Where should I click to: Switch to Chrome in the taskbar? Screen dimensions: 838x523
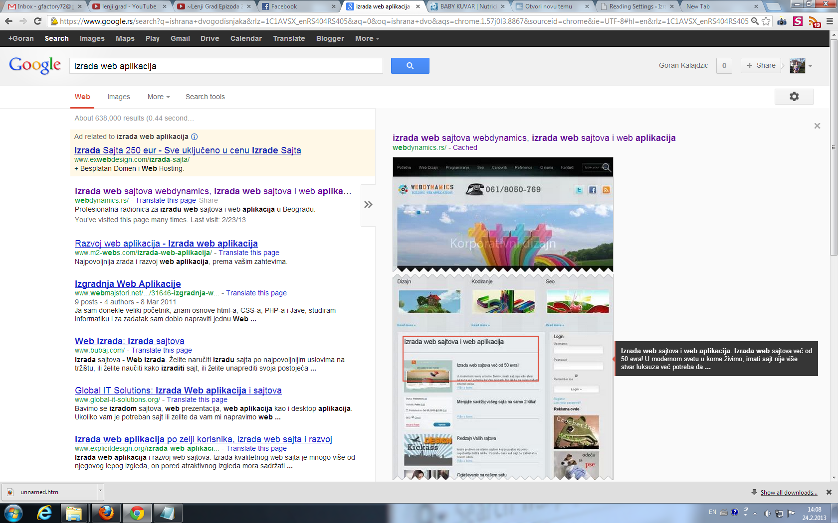pyautogui.click(x=137, y=513)
